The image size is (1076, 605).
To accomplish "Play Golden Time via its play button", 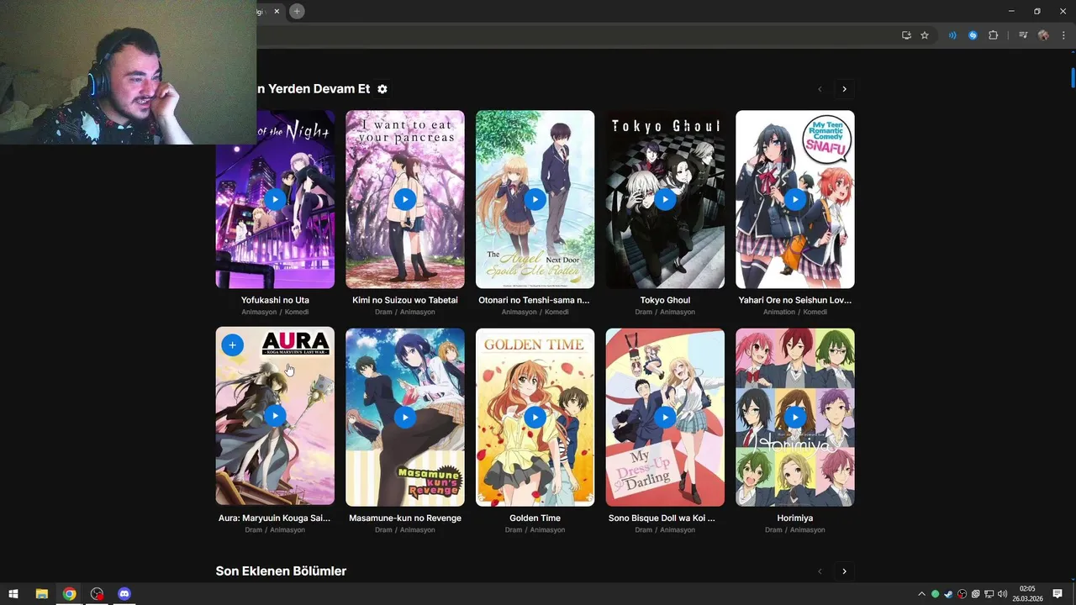I will click(x=535, y=417).
